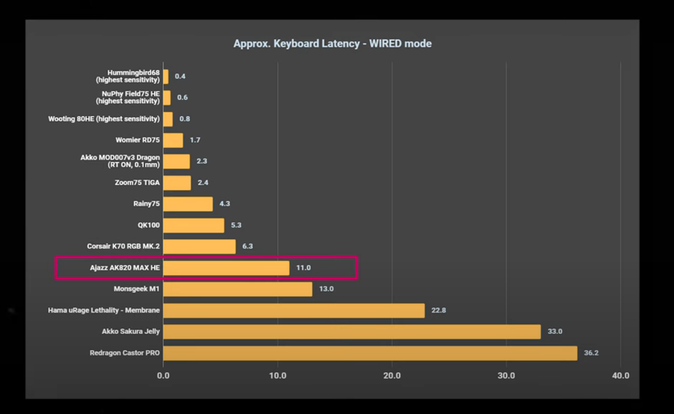Click the Akko Sakura Jelly bar
Viewport: 674px width, 414px height.
(x=352, y=332)
